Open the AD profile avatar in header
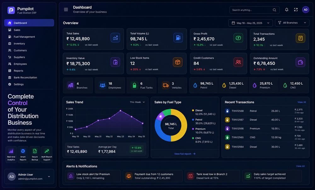Viewport: 315px width, 190px height. [x=306, y=10]
